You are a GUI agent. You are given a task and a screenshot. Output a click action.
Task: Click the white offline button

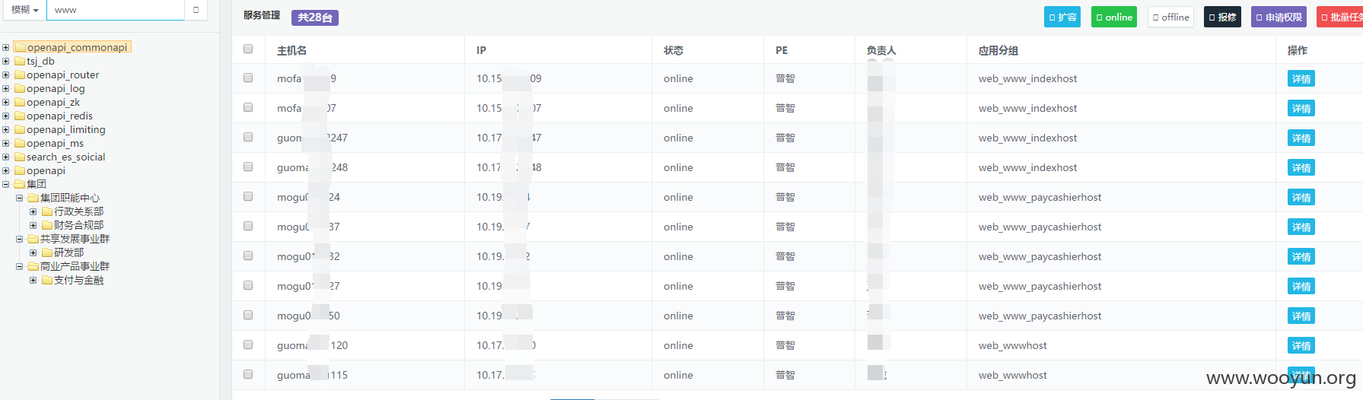click(1170, 17)
